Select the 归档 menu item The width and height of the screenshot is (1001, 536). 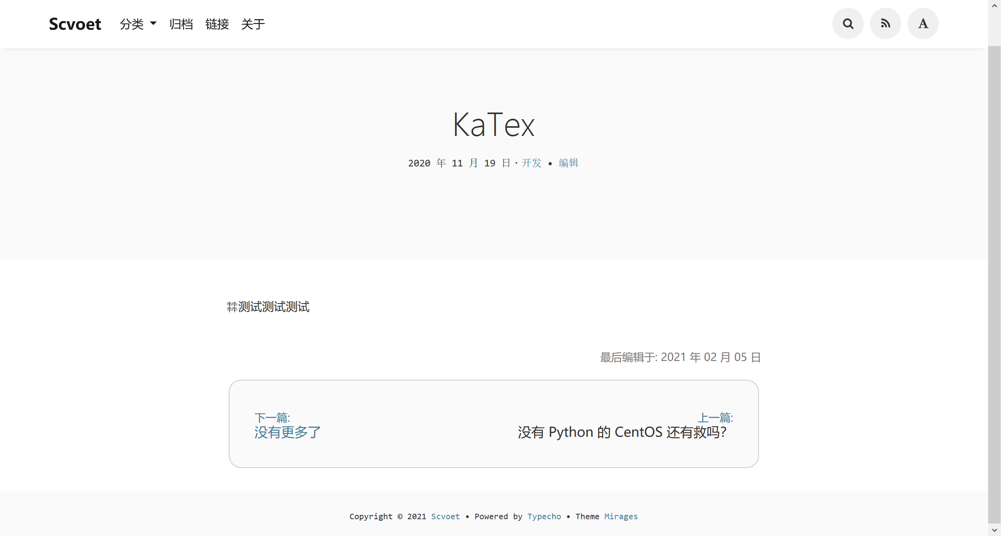coord(181,24)
